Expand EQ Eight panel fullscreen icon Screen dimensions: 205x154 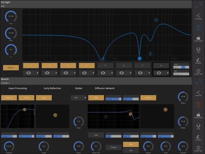(198, 5)
